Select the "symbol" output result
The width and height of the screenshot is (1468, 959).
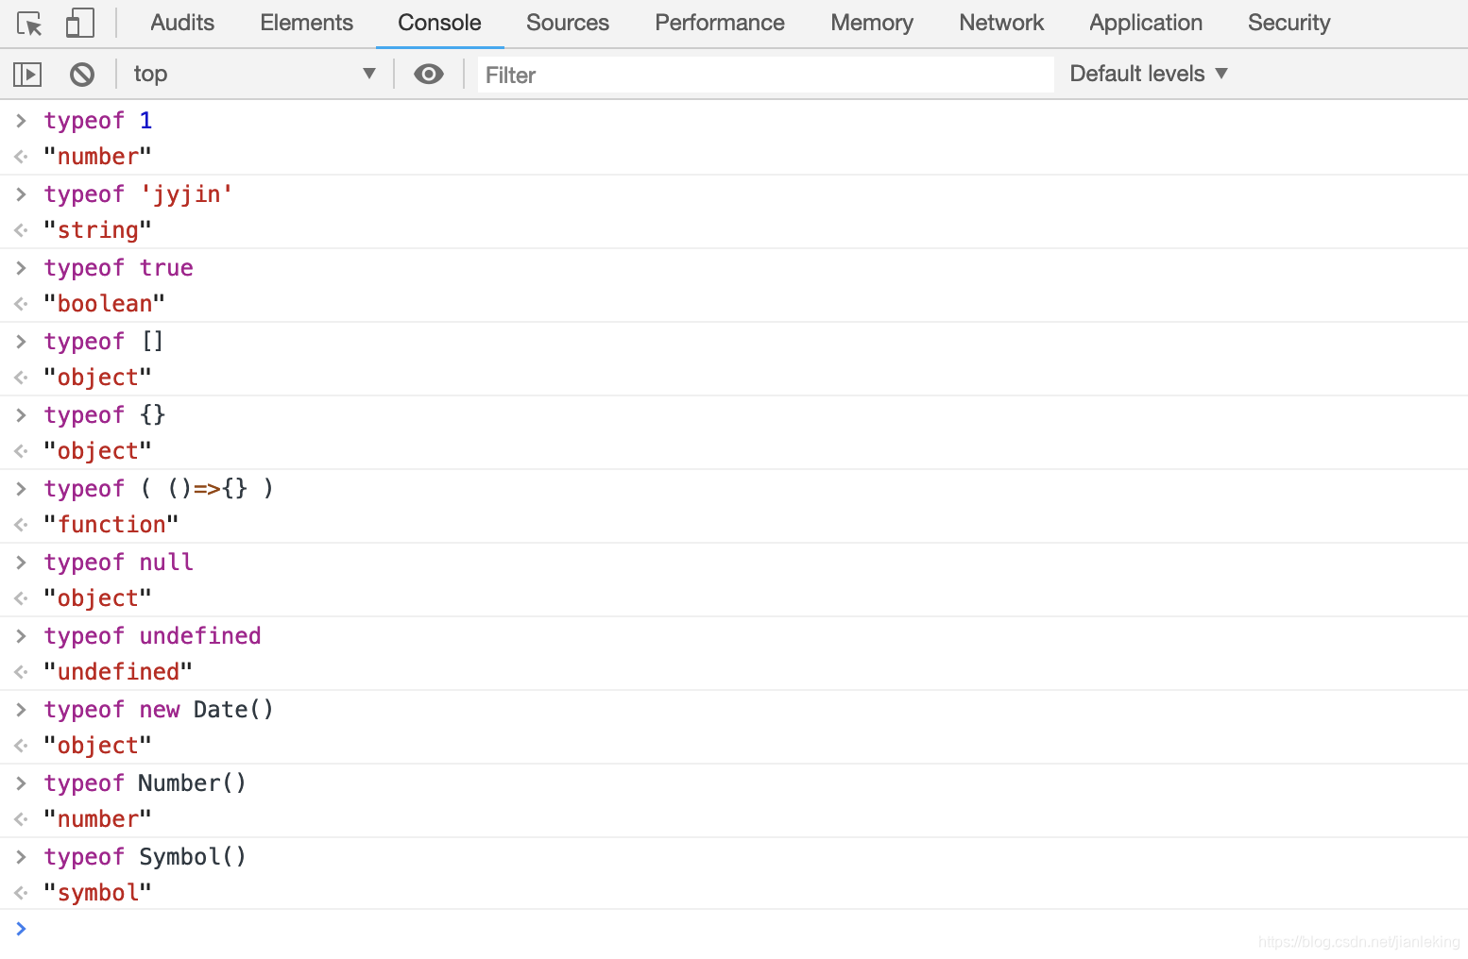click(x=98, y=893)
